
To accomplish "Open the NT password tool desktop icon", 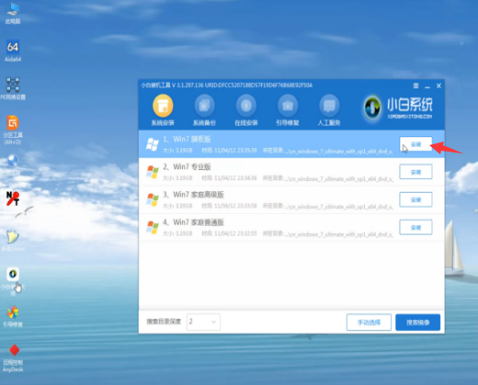I will [13, 198].
